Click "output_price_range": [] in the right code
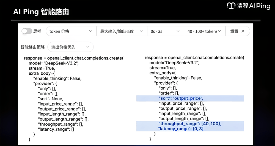The height and width of the screenshot is (146, 275). pyautogui.click(x=183, y=109)
